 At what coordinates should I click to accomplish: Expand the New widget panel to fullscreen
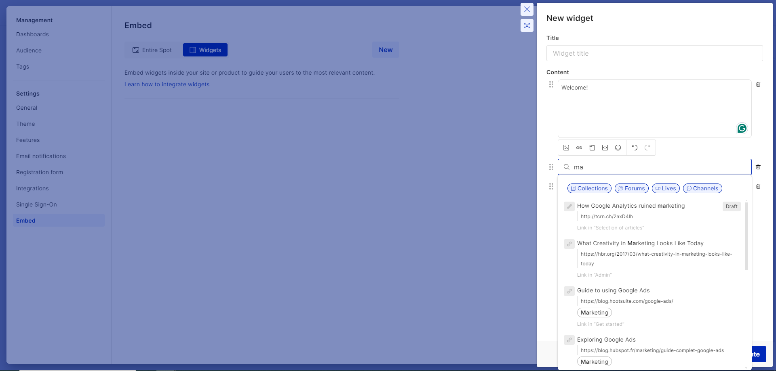tap(527, 25)
